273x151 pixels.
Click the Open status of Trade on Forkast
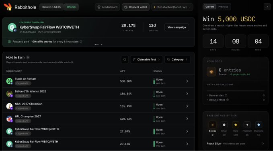159,80
